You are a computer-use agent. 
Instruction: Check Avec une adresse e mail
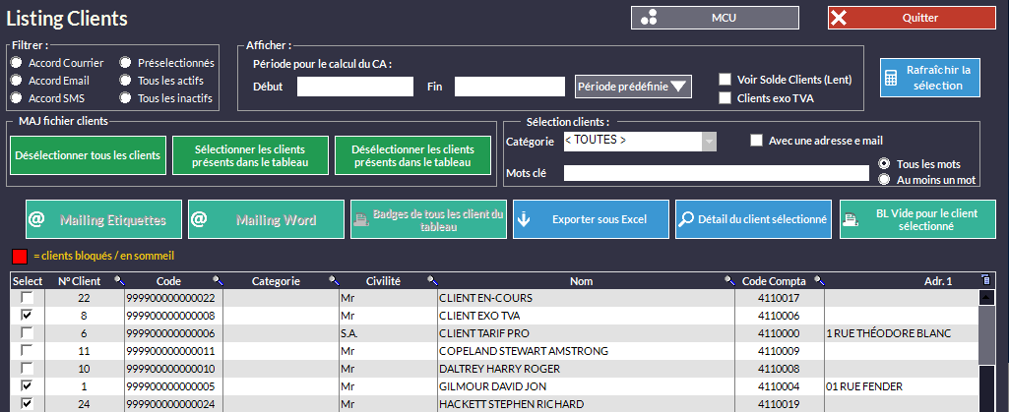point(756,141)
